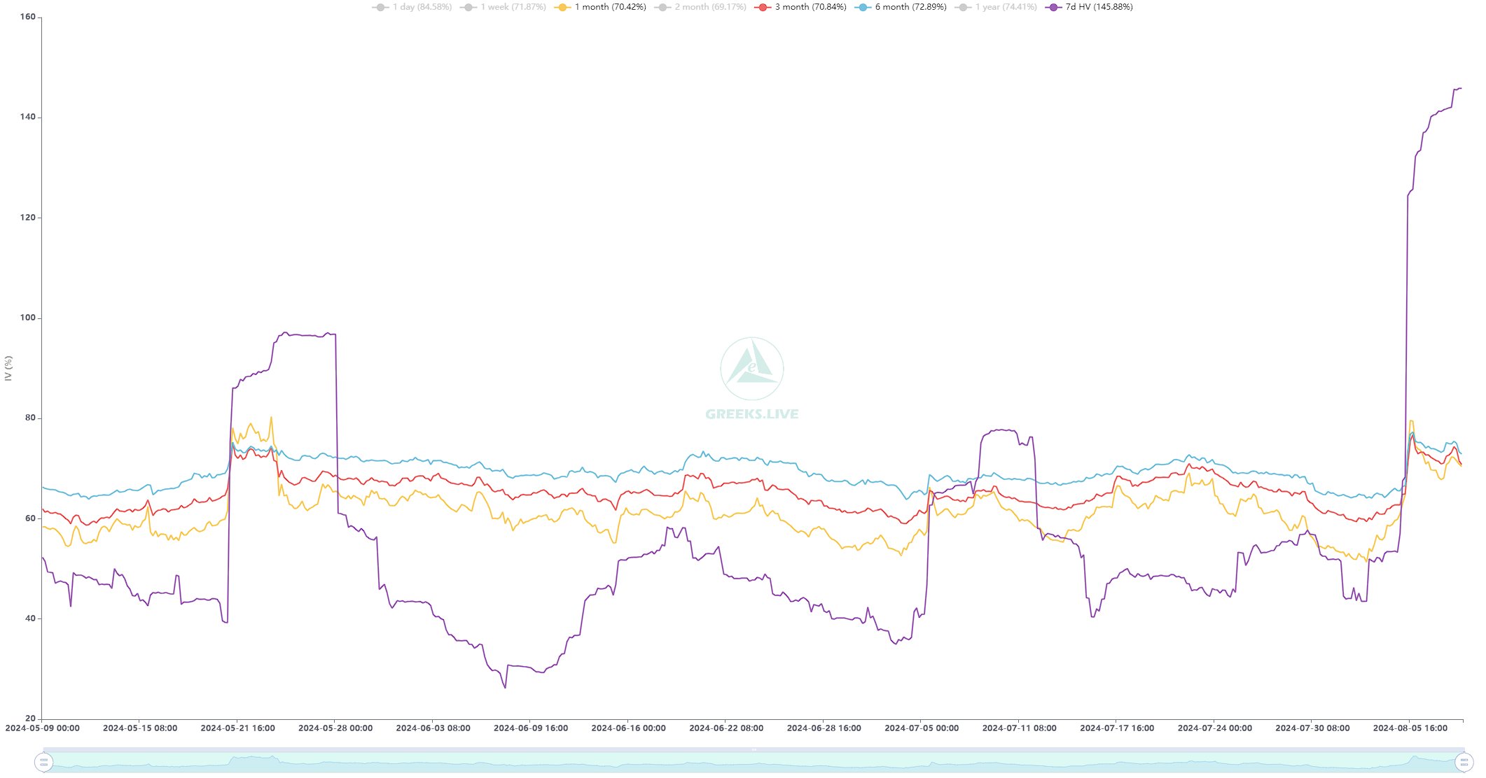Viewport: 1486px width, 778px height.
Task: Click the 7d HV peak at chart end
Action: pyautogui.click(x=1459, y=88)
